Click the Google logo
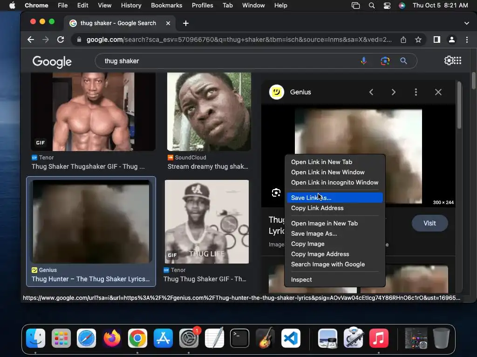The height and width of the screenshot is (357, 477). tap(52, 62)
